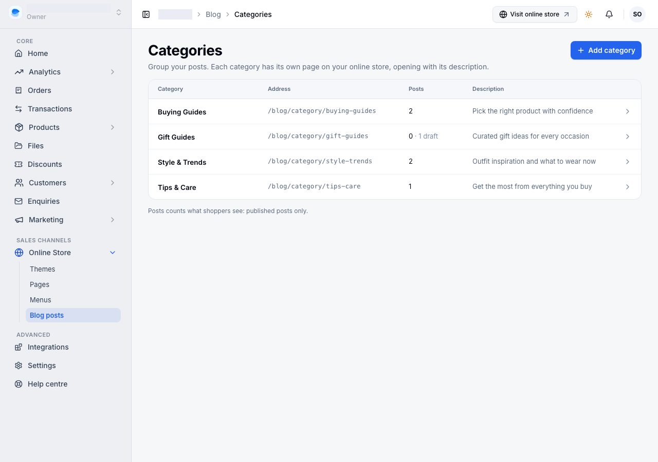Screen dimensions: 658x462
Task: Click the '1 draft' label
Action: point(428,136)
